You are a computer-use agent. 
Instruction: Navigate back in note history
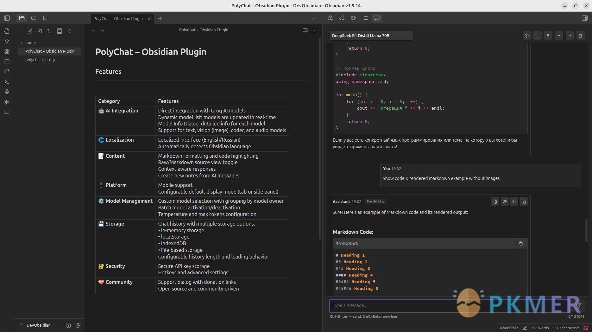[x=93, y=30]
